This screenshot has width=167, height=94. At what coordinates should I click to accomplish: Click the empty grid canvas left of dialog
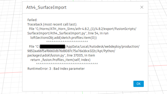coord(11,43)
